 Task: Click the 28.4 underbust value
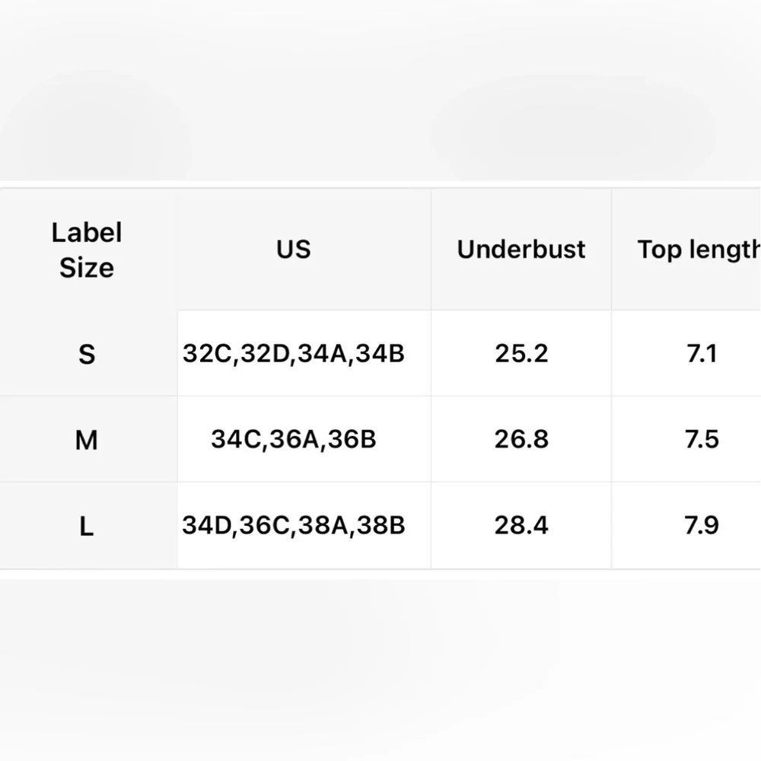click(x=521, y=525)
